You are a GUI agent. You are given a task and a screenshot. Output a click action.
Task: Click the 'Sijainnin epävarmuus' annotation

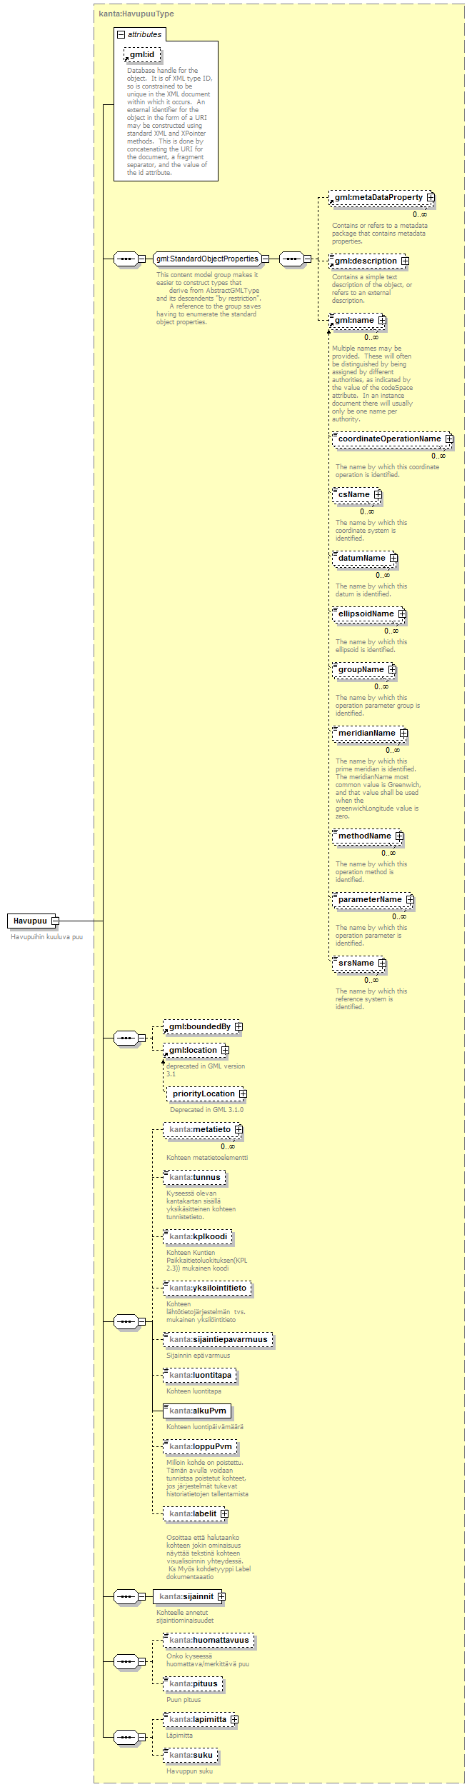click(199, 1355)
